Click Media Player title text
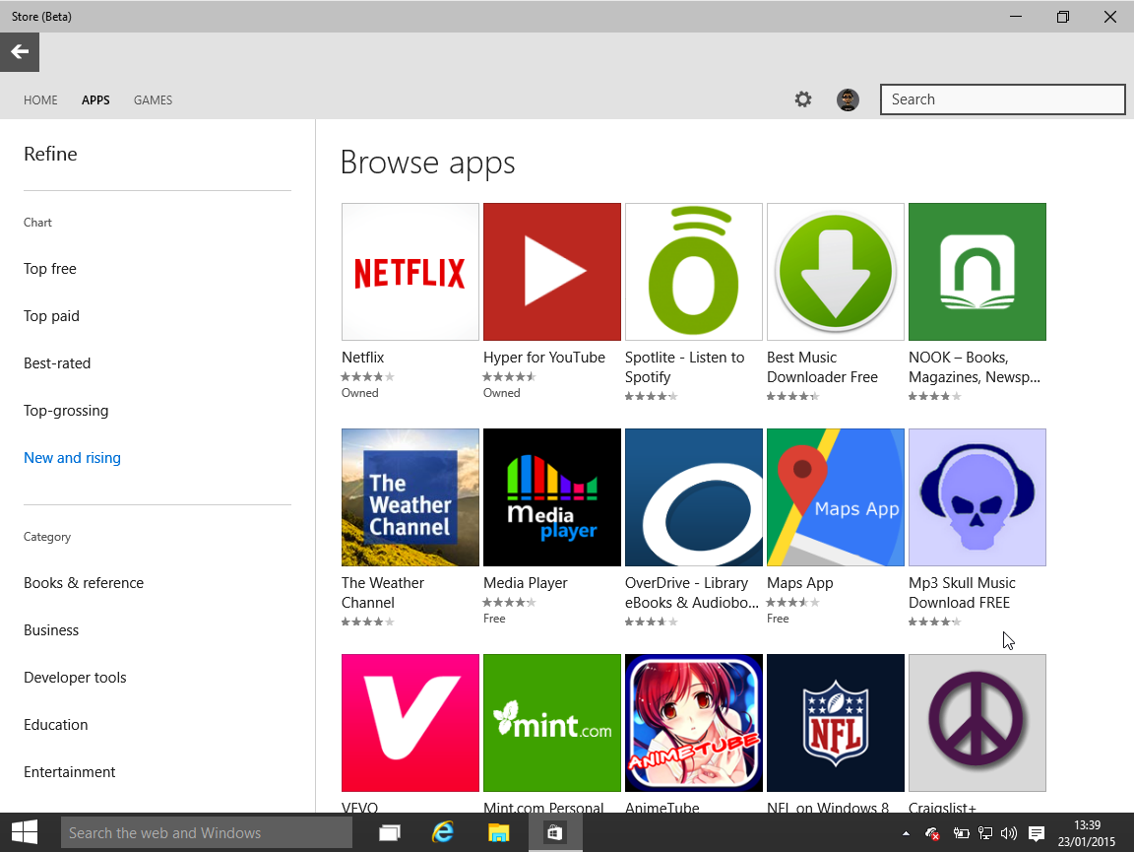This screenshot has width=1134, height=852. click(x=525, y=583)
